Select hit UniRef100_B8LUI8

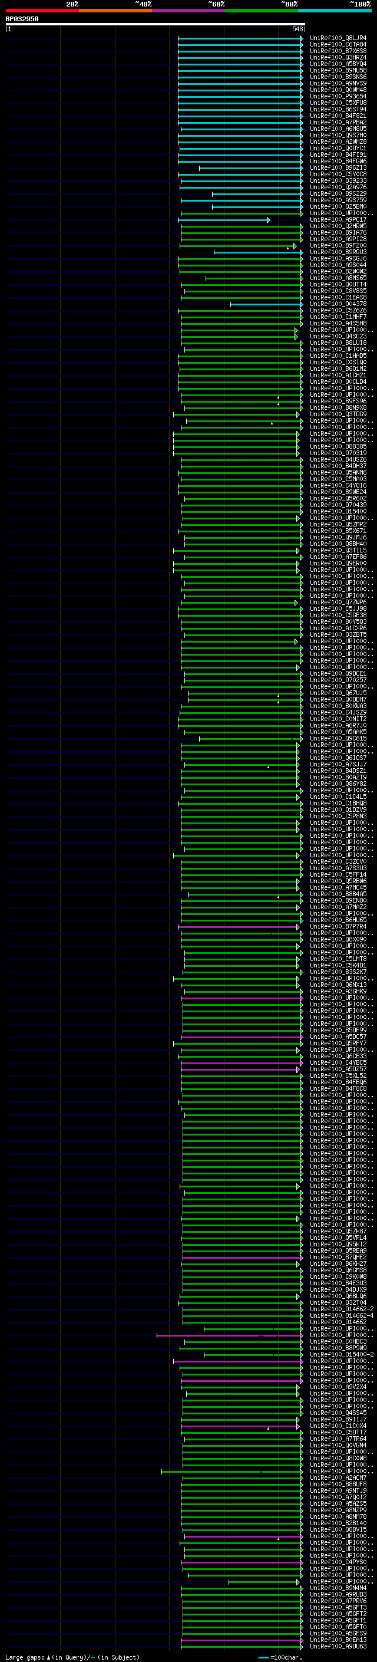tap(338, 343)
